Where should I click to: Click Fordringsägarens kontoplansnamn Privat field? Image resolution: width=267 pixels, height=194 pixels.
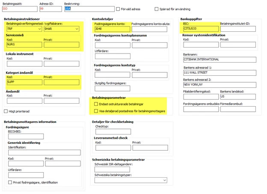[149, 45]
